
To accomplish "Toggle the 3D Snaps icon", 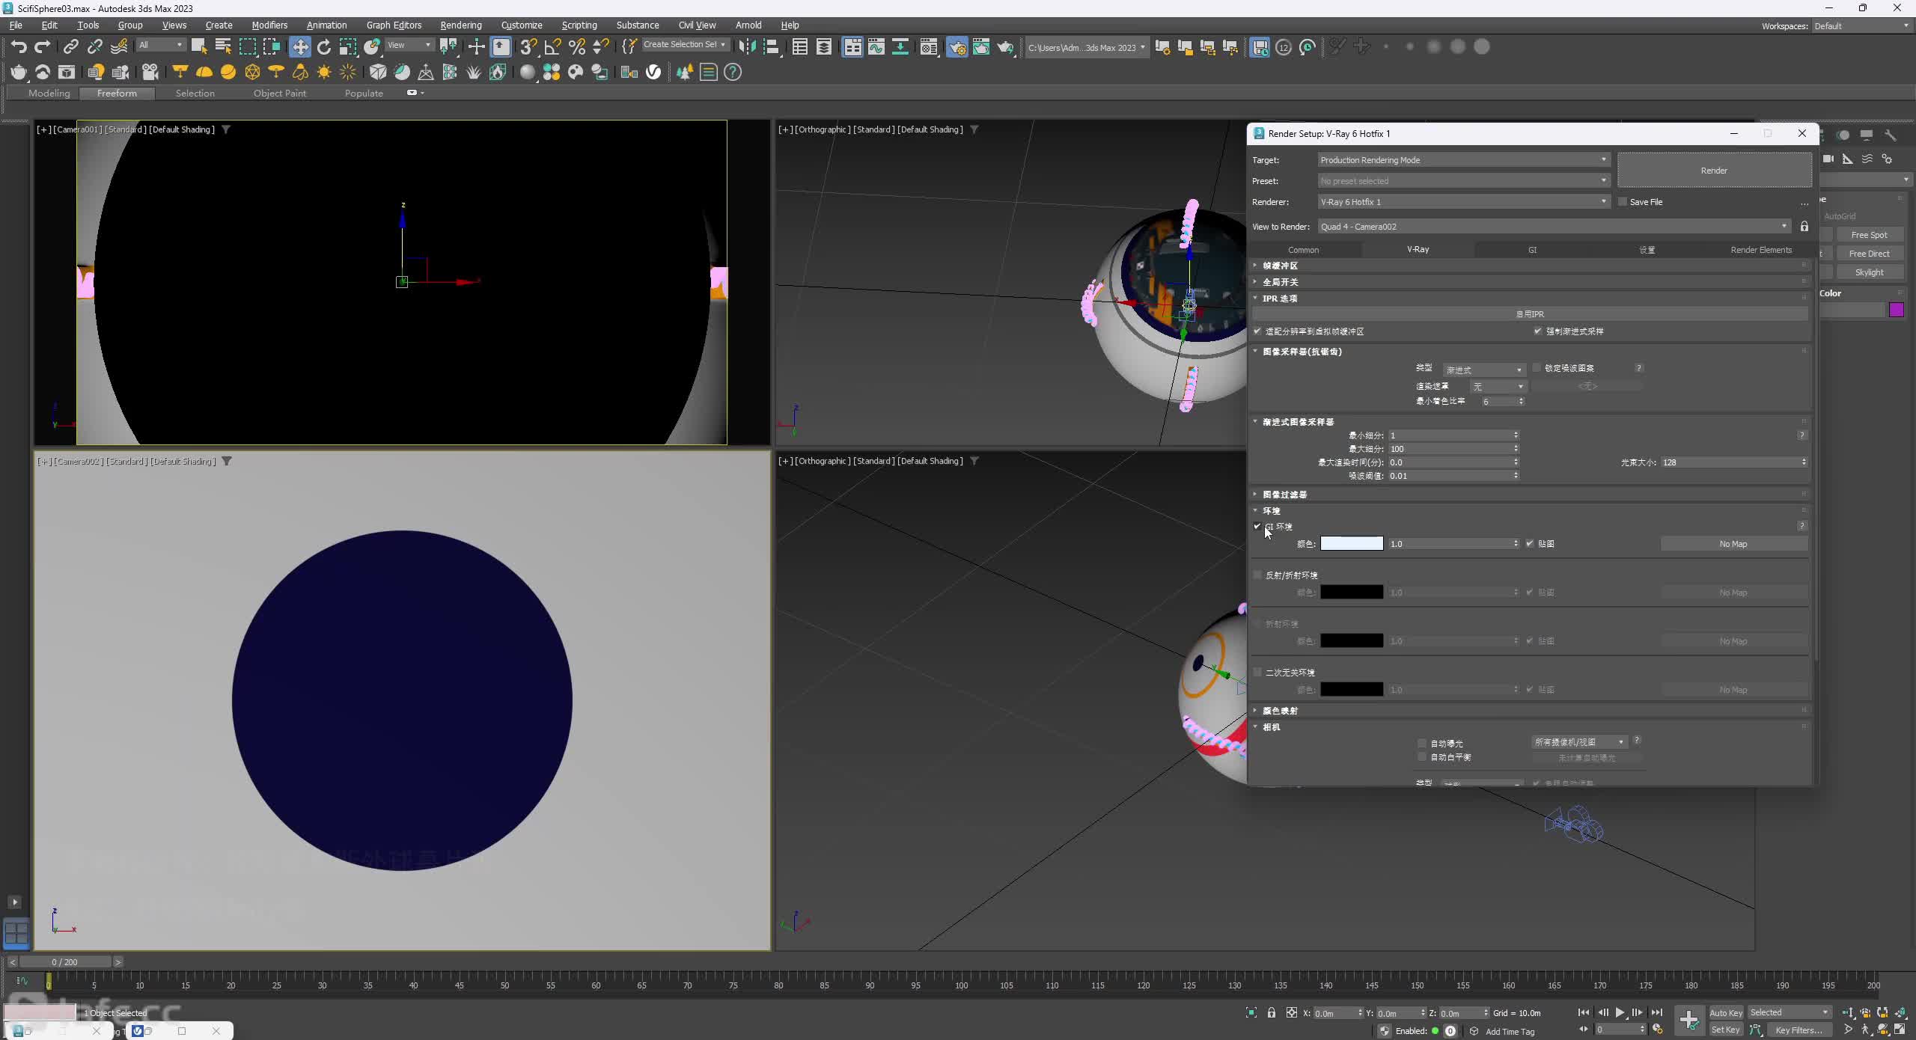I will [x=528, y=47].
